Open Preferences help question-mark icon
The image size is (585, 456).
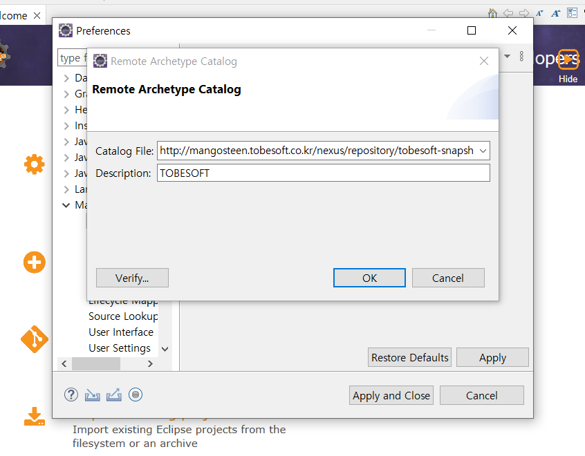click(x=71, y=395)
